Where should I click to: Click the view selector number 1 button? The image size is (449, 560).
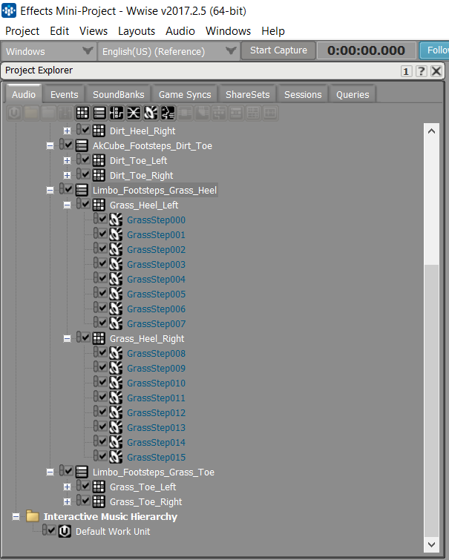406,71
